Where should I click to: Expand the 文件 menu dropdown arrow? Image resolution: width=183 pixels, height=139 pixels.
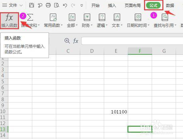(21, 5)
